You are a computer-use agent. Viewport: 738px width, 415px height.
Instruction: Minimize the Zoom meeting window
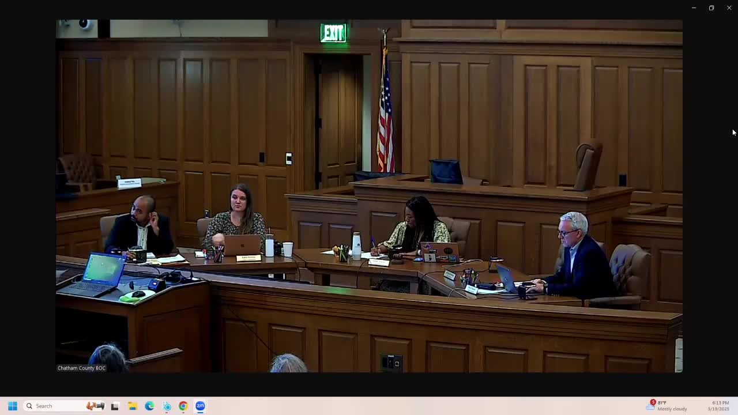pos(694,8)
